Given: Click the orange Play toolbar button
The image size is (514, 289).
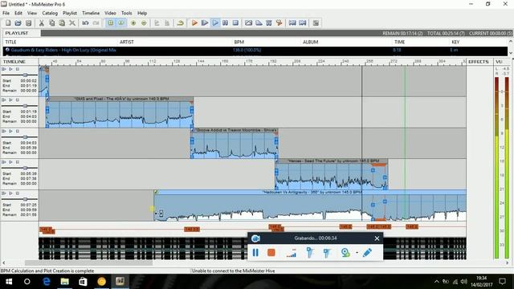Looking at the screenshot, I should [194, 23].
